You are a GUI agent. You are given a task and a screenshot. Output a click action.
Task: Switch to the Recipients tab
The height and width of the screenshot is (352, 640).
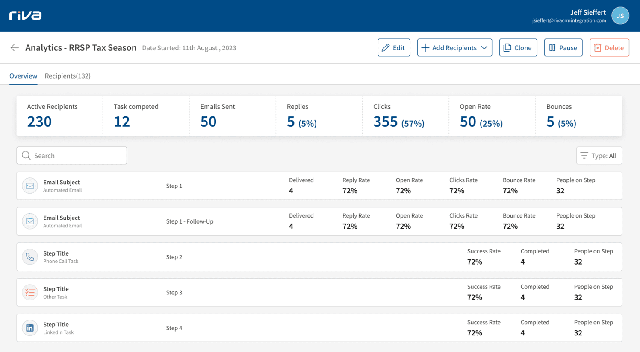[68, 76]
